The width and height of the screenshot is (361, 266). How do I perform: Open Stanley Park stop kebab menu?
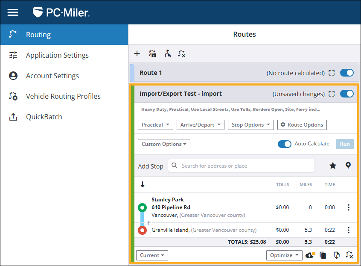(x=349, y=207)
